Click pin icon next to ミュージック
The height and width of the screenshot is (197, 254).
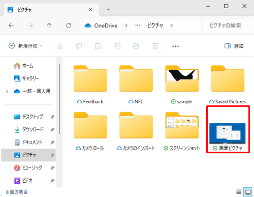(52, 168)
